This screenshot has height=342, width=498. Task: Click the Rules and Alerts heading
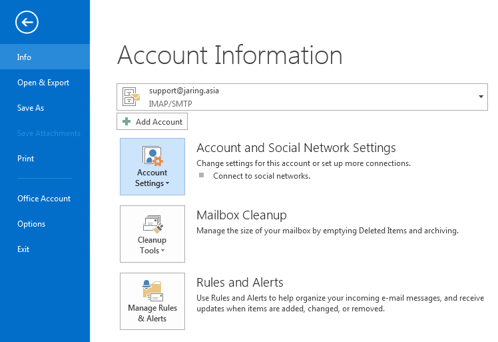click(240, 283)
